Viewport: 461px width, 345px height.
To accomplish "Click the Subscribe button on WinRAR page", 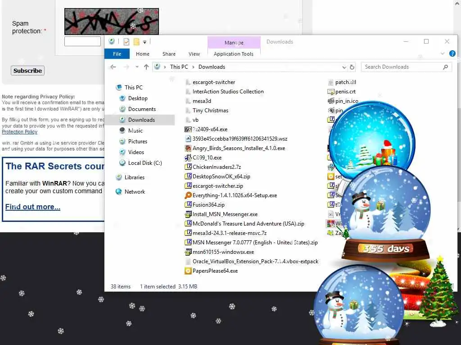I will [x=27, y=71].
